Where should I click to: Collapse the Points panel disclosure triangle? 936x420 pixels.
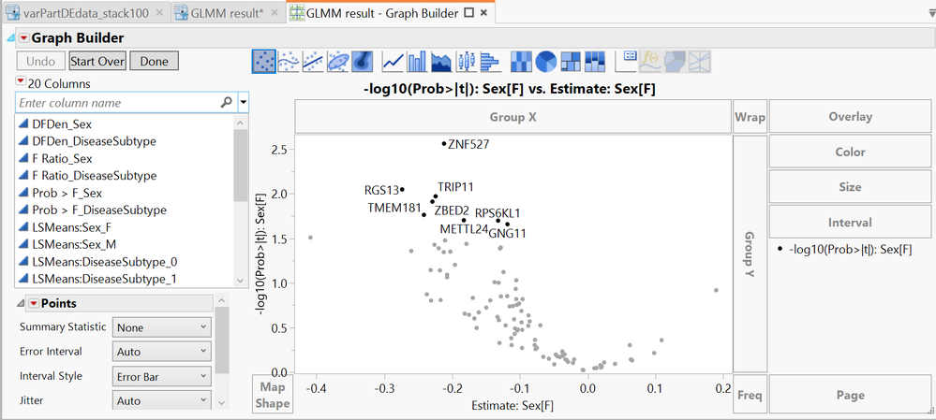21,304
